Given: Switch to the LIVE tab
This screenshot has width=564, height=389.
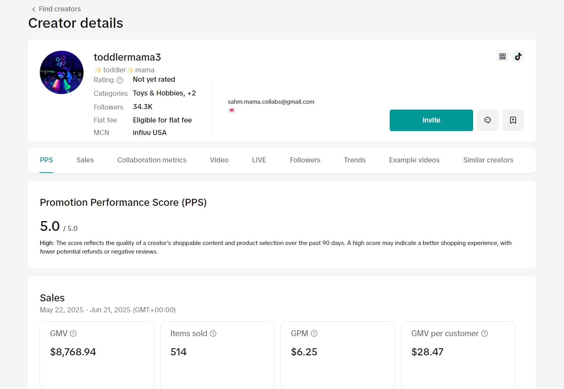Looking at the screenshot, I should coord(259,160).
